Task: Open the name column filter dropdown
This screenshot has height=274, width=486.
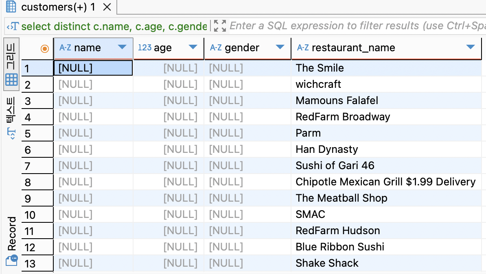Action: tap(122, 47)
